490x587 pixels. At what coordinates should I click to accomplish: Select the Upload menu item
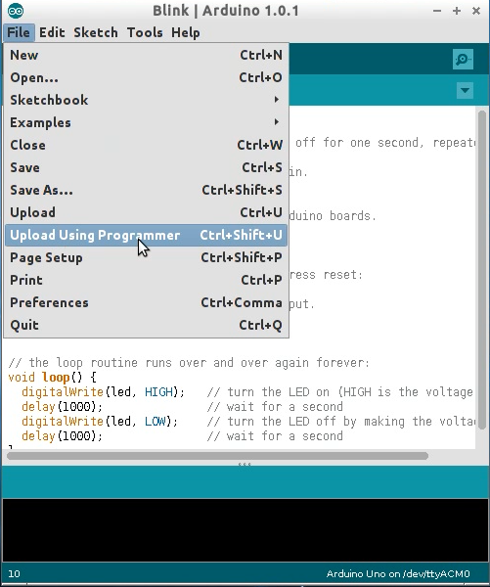146,212
